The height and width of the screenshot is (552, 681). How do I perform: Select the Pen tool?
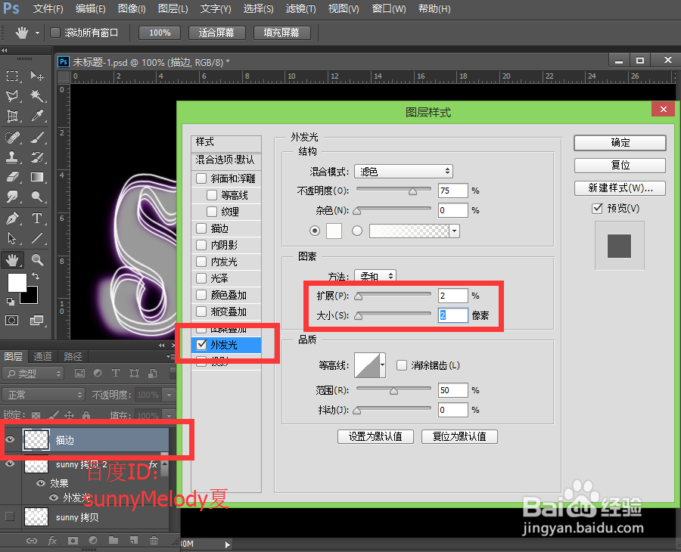tap(11, 217)
